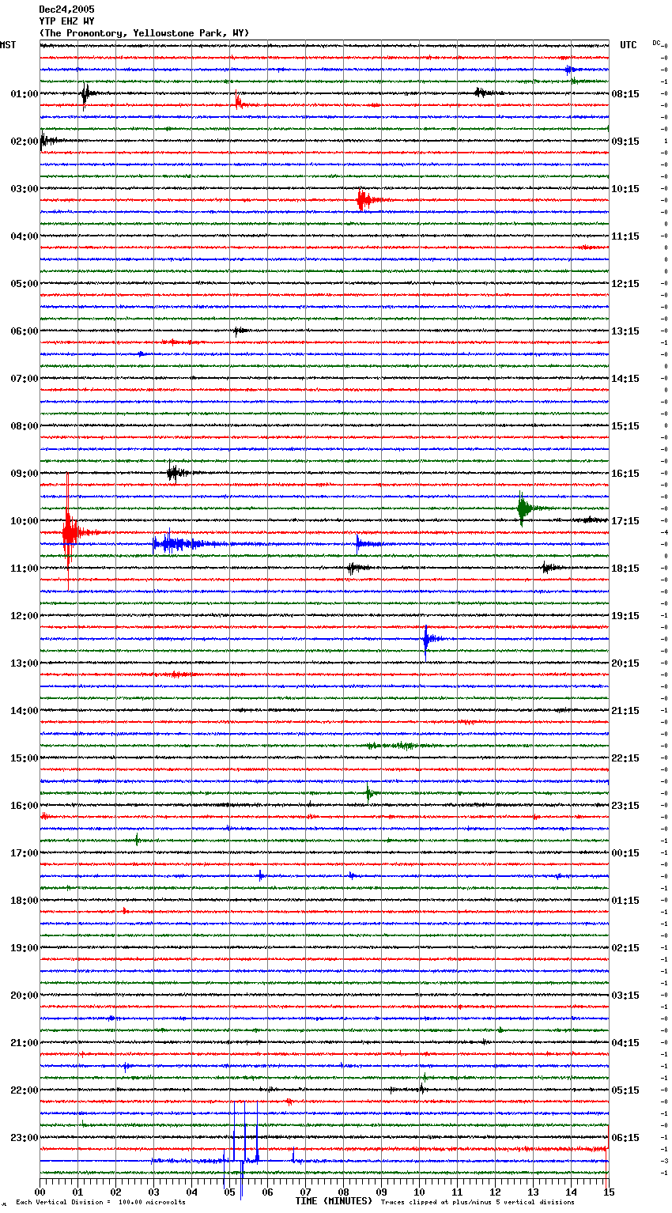Click the "19:00" MST time label
This screenshot has width=672, height=1213.
[x=24, y=948]
